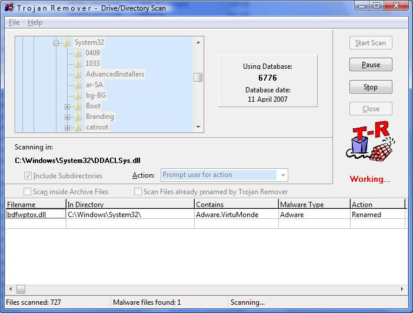Screen dimensions: 413x313
Task: Click the database number 6776
Action: (x=268, y=78)
